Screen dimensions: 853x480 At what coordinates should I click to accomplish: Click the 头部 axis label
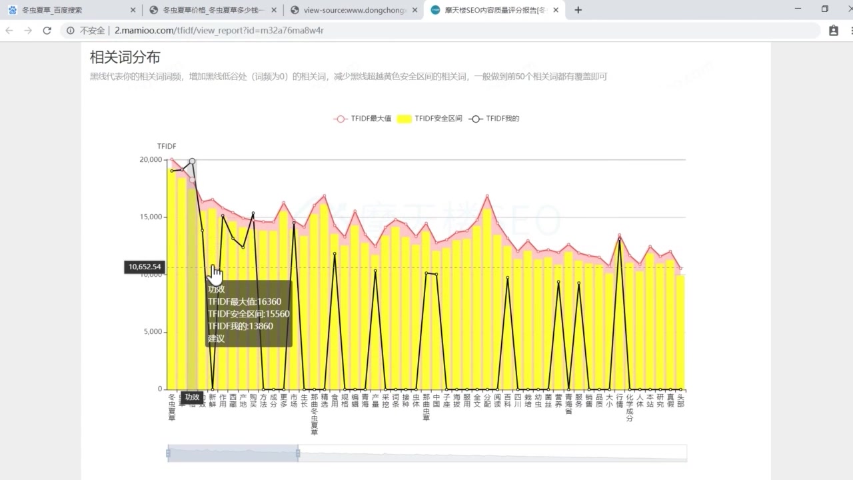click(680, 400)
